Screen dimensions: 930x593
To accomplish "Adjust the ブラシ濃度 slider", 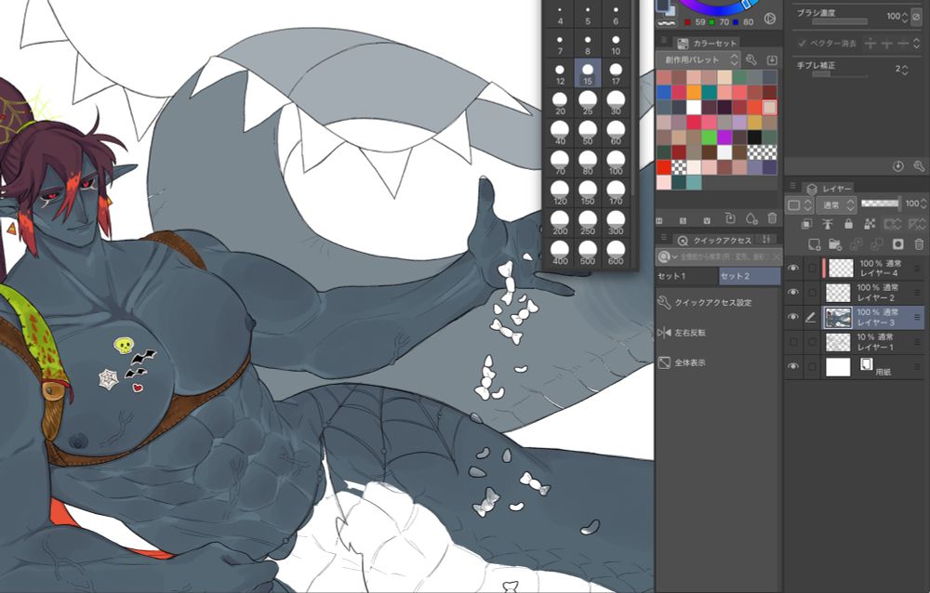I will [x=840, y=21].
